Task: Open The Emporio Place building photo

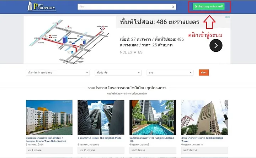Action: [x=101, y=118]
